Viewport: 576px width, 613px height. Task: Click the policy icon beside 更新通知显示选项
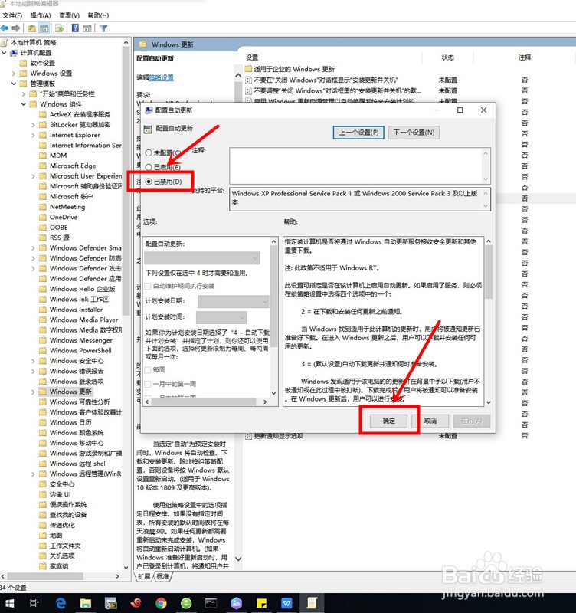(248, 436)
